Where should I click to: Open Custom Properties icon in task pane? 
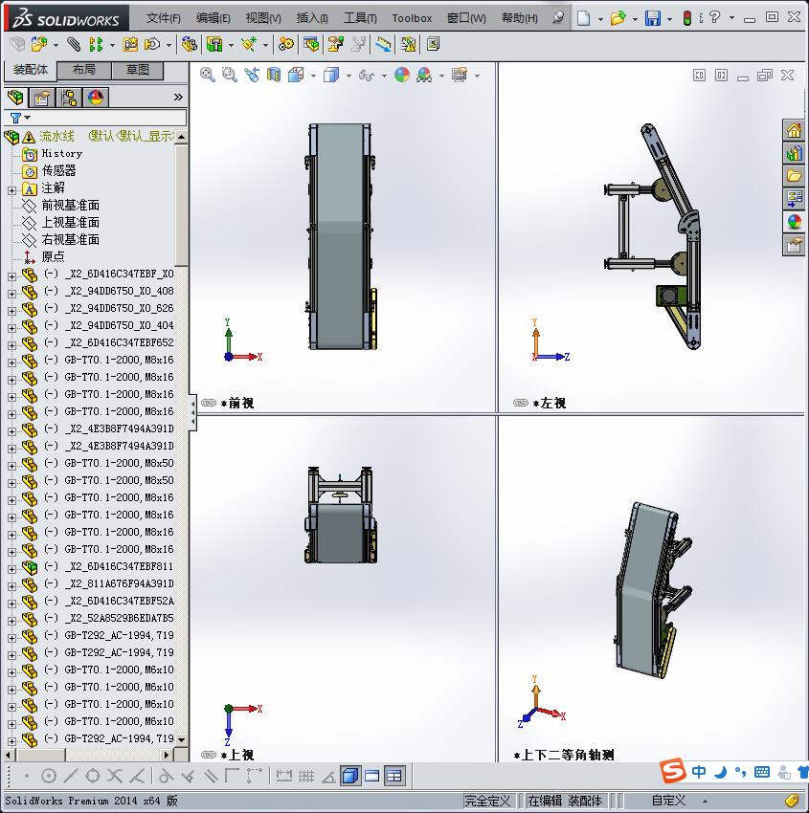pos(794,245)
